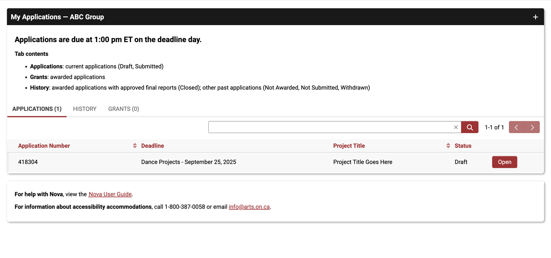The width and height of the screenshot is (551, 258).
Task: Select the application number 418304 cell
Action: (x=28, y=162)
